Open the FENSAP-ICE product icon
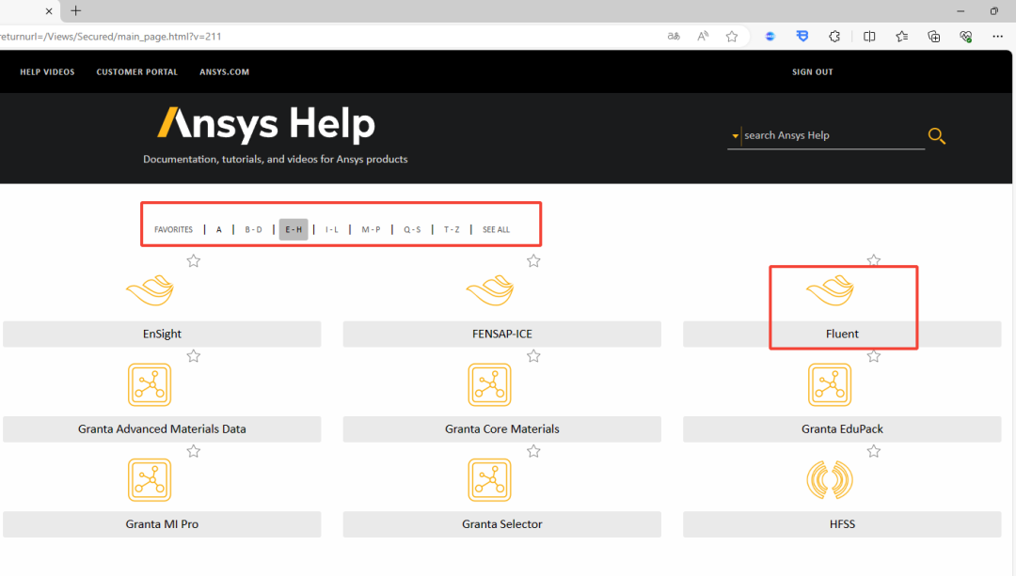1016x576 pixels. (490, 290)
